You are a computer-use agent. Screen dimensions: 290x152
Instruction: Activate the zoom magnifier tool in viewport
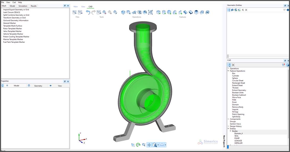144,145
